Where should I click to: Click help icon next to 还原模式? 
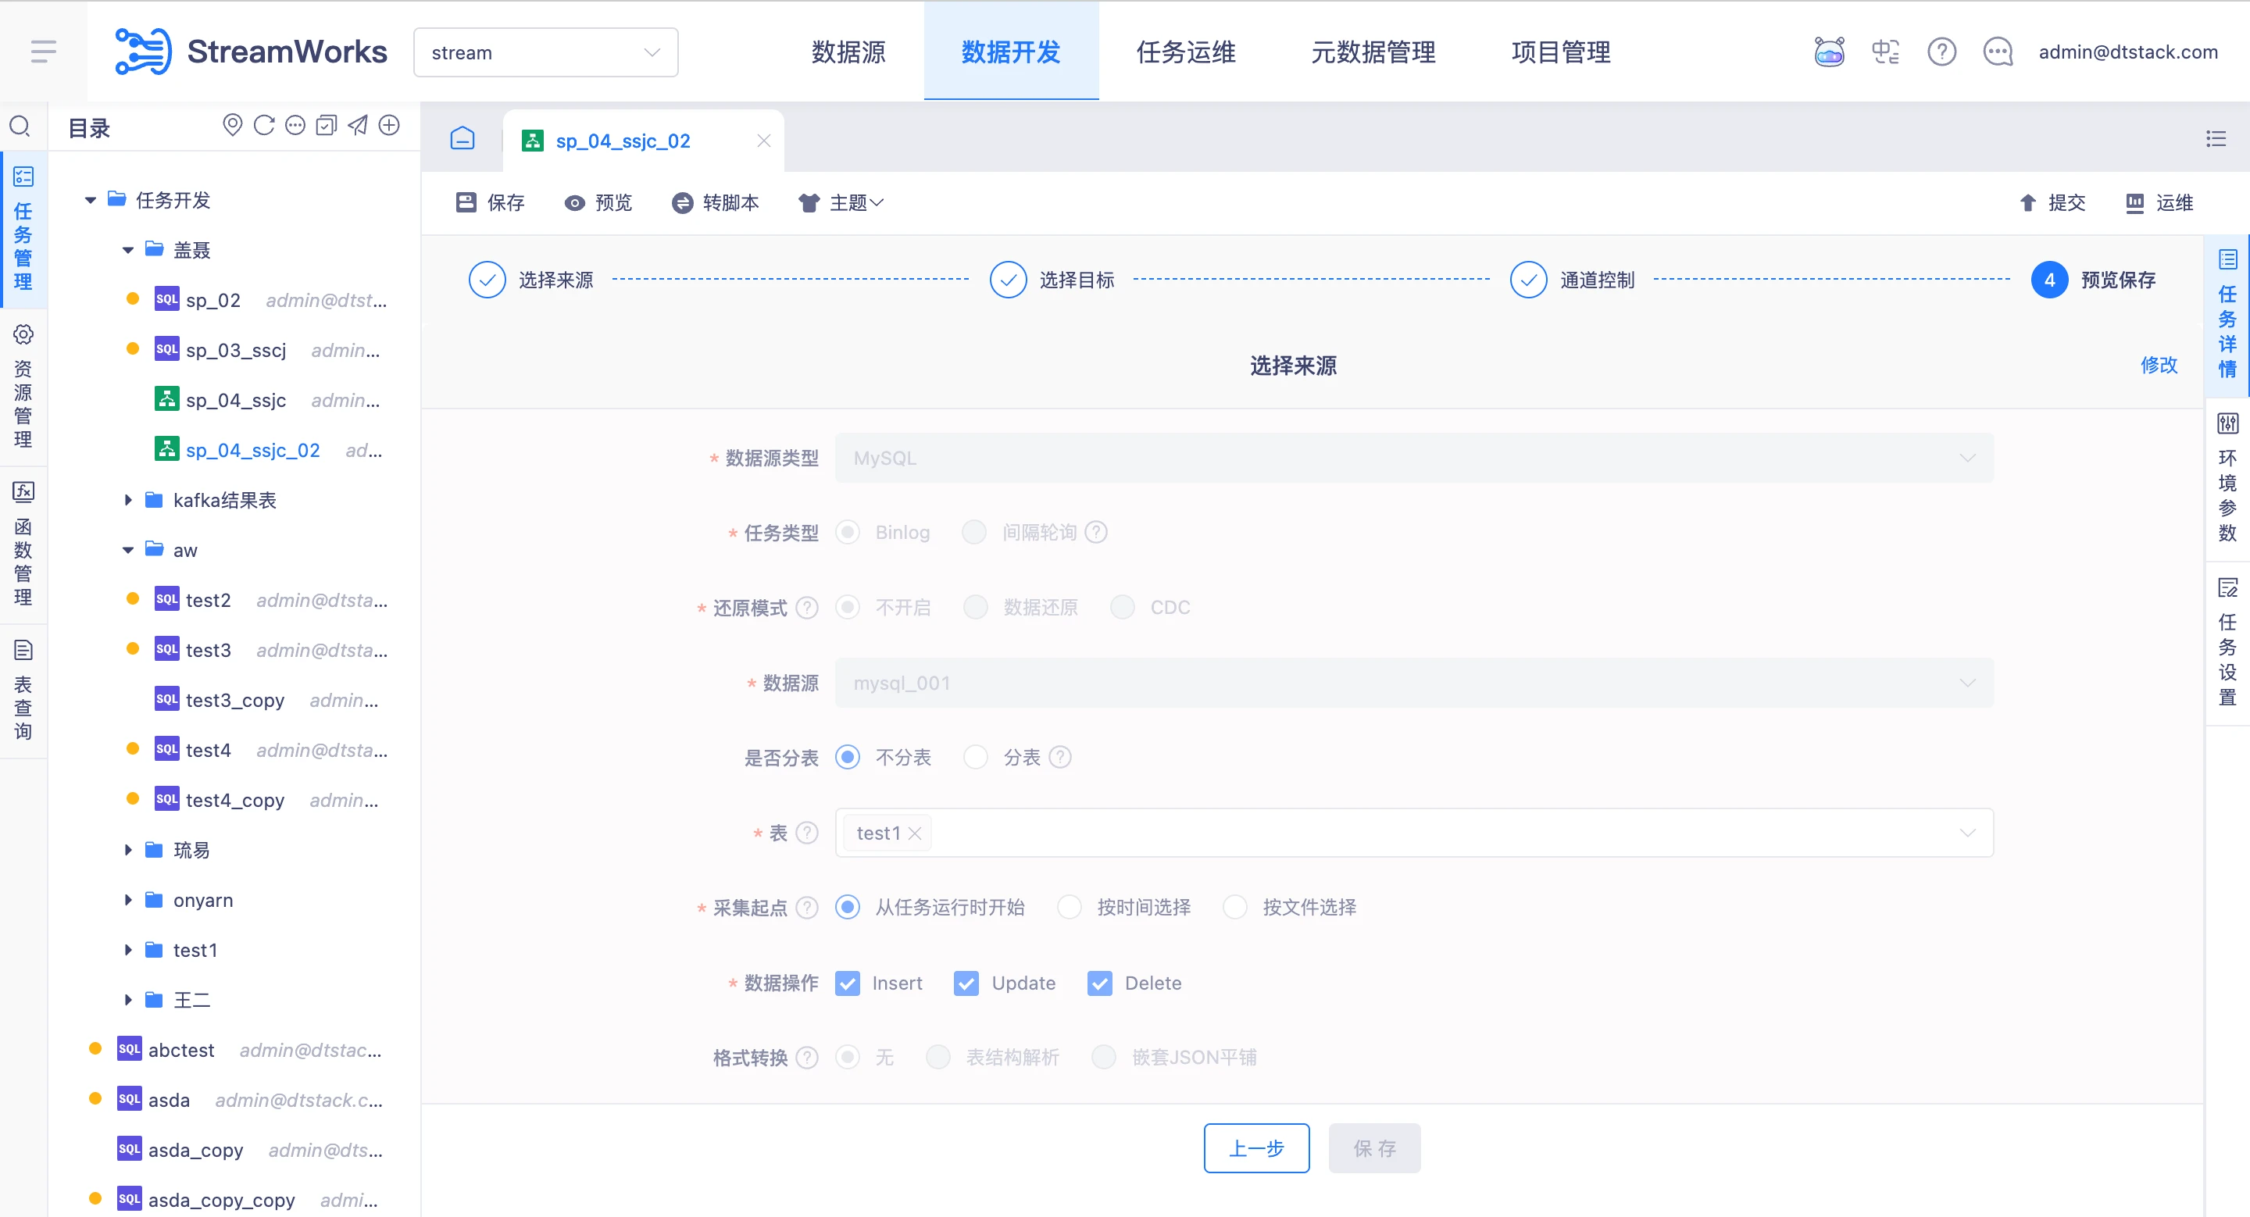tap(807, 607)
